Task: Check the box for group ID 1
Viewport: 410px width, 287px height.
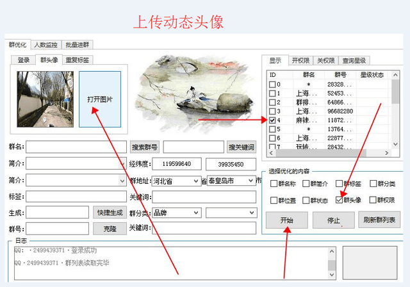Action: (272, 94)
